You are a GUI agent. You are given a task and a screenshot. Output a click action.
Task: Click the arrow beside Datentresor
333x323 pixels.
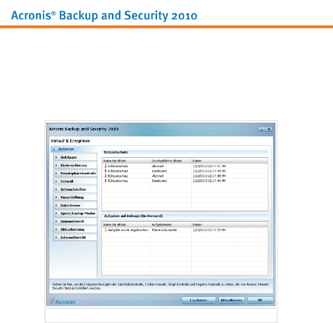point(56,205)
